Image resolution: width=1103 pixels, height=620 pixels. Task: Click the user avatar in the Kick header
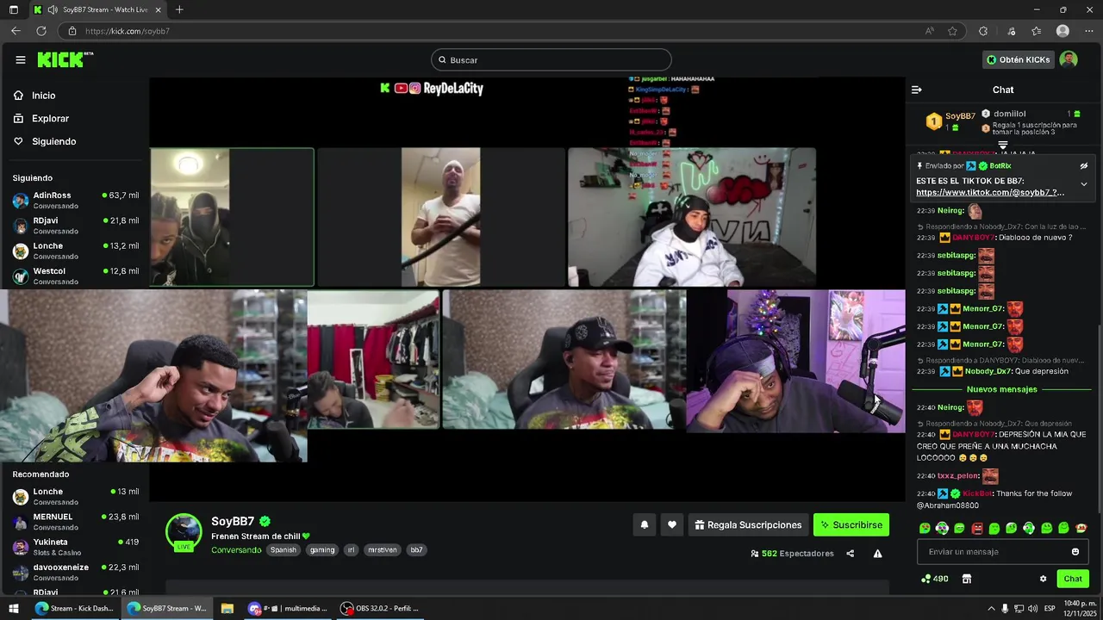(1069, 59)
